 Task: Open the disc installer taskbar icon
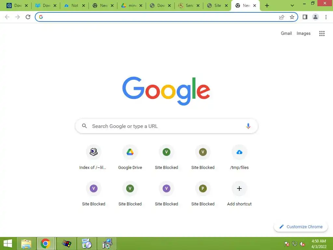(x=87, y=243)
